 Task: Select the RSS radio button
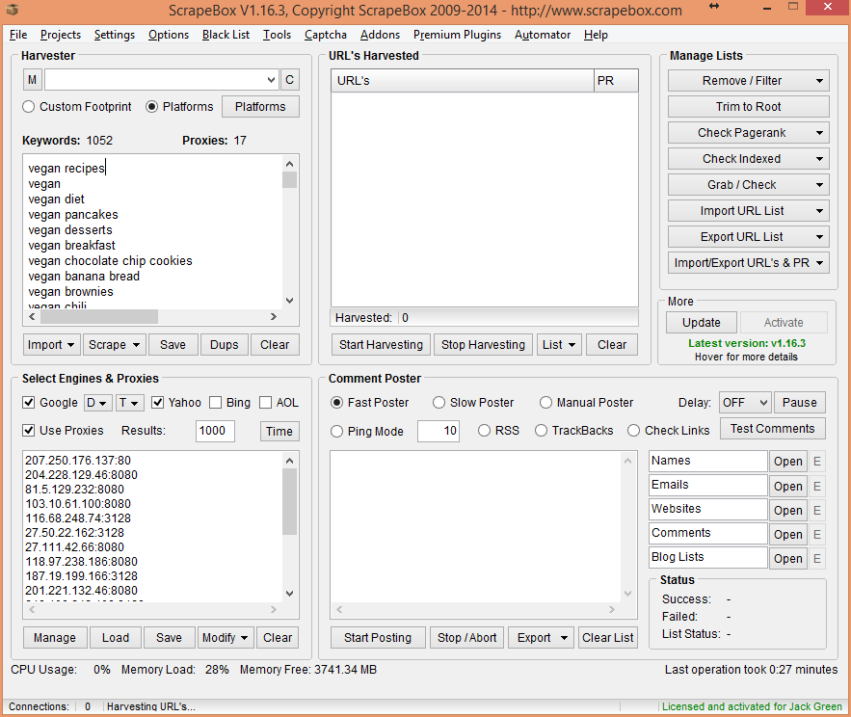484,431
